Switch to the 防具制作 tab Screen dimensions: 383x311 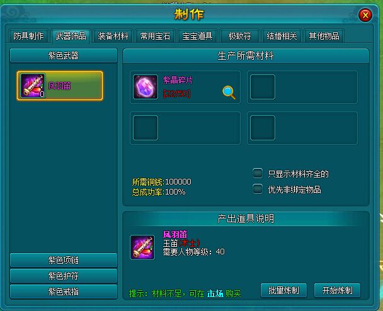(28, 36)
